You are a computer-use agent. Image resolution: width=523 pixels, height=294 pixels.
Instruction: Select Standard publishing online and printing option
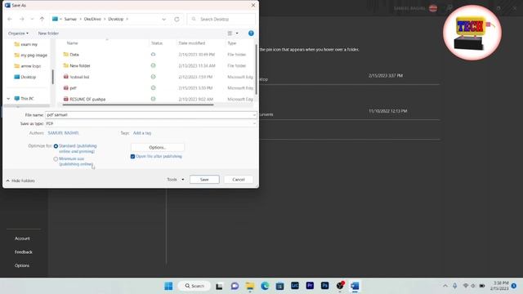56,146
